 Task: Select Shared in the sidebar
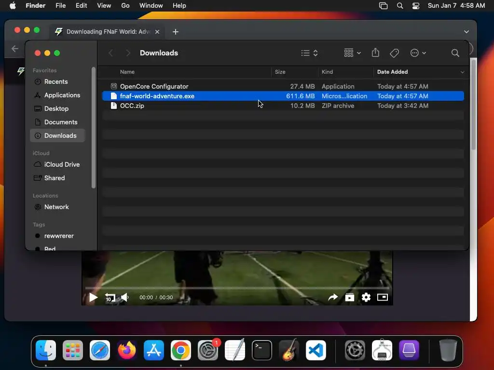click(x=58, y=178)
